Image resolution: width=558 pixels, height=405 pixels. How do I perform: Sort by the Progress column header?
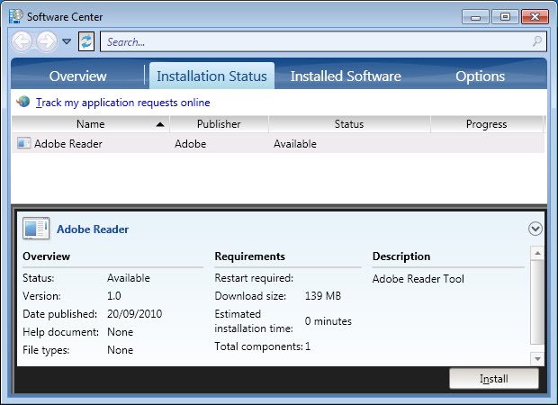pyautogui.click(x=487, y=124)
